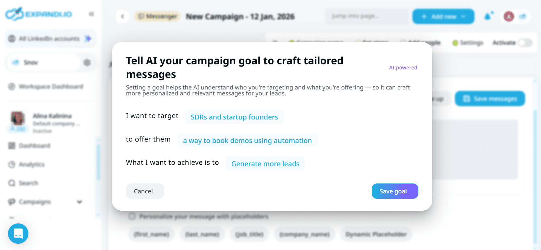The height and width of the screenshot is (250, 541).
Task: Open the user avatar menu in header
Action: click(x=509, y=17)
